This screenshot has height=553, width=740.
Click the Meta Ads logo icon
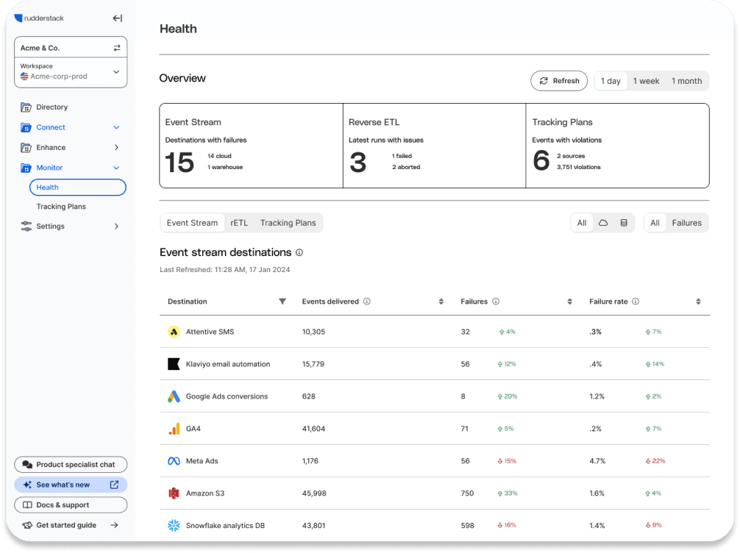pyautogui.click(x=174, y=461)
